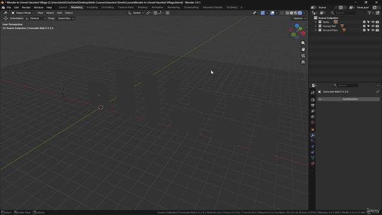Open the viewport View menu
The height and width of the screenshot is (215, 382).
pyautogui.click(x=40, y=13)
